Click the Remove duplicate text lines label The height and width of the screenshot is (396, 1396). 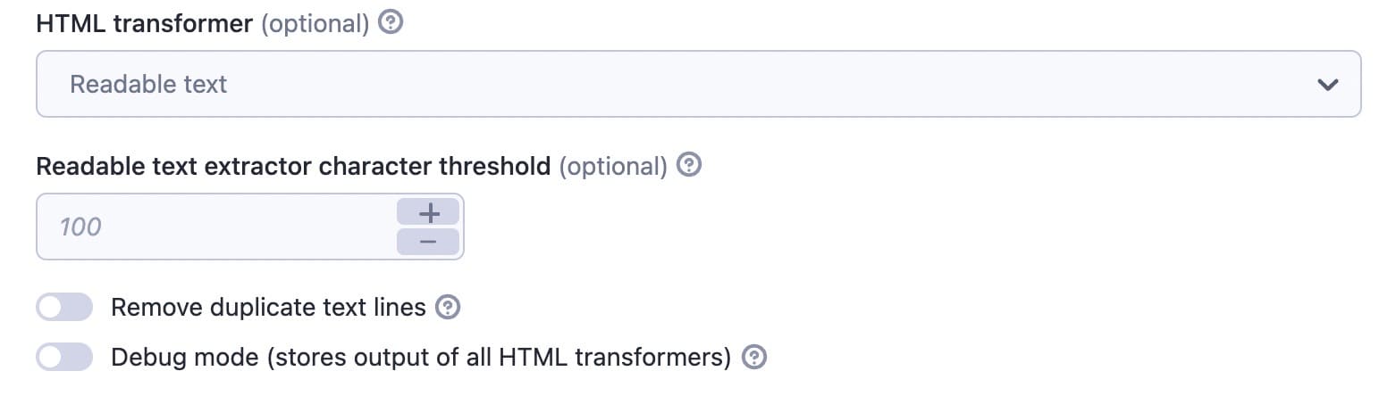268,308
